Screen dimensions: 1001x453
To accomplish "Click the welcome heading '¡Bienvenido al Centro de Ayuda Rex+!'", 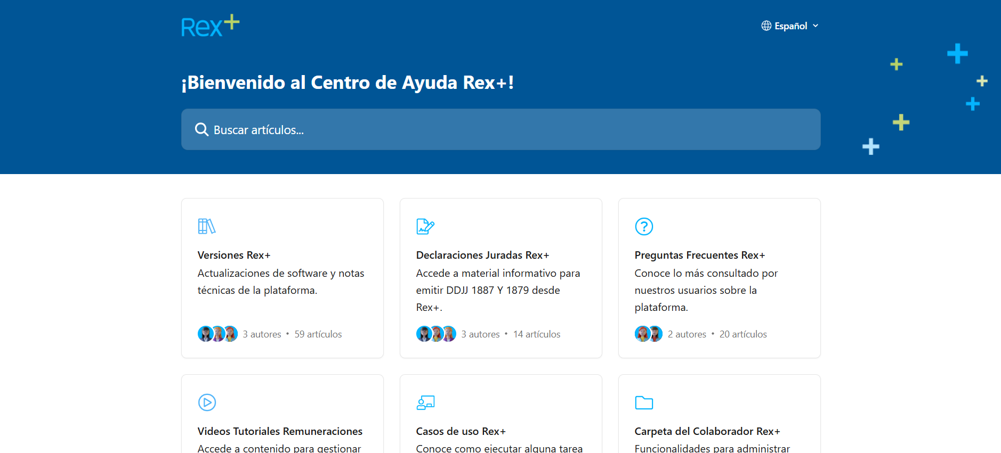I will pos(348,83).
